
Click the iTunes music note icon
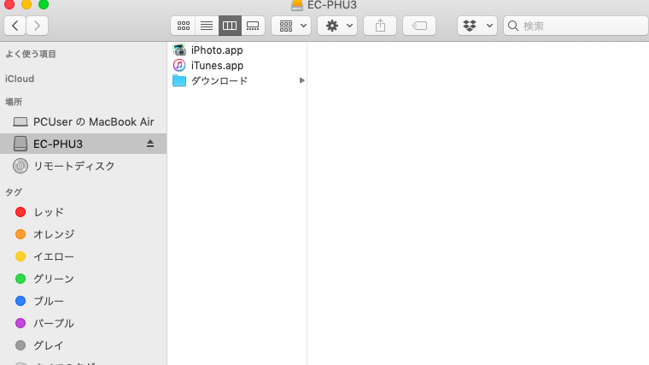coord(179,66)
